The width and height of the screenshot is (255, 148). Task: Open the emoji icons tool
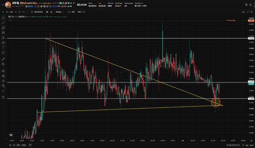3,53
